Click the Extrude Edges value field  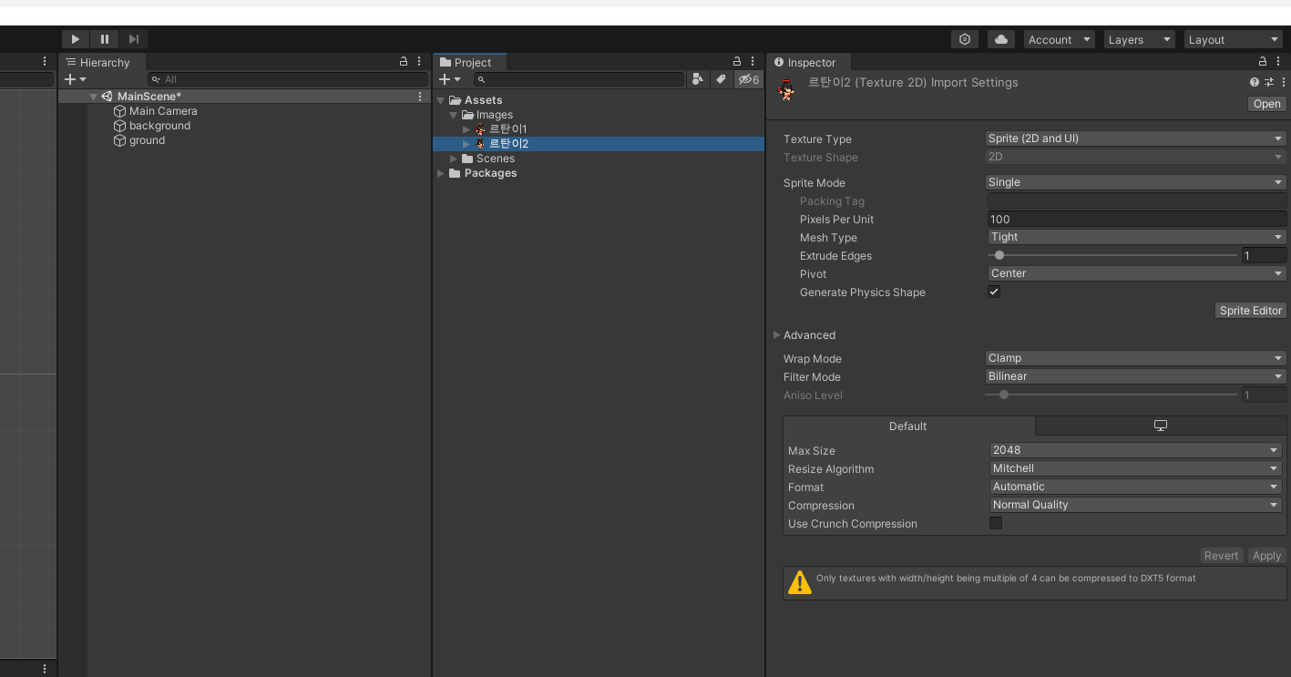(x=1264, y=255)
